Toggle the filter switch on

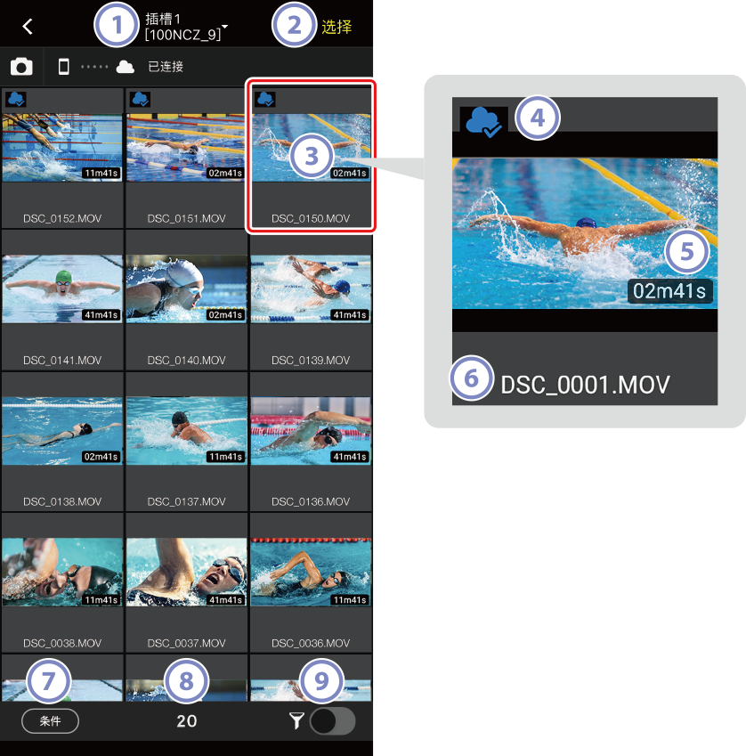(333, 721)
